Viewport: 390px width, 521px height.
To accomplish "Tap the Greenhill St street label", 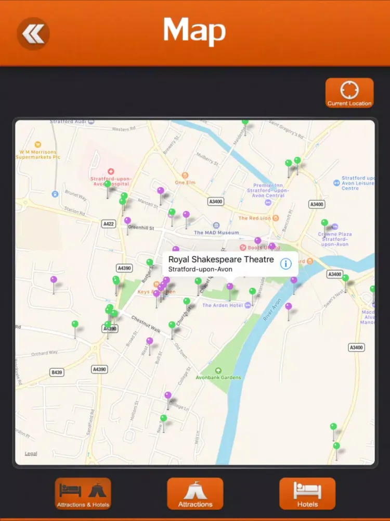I will 141,228.
